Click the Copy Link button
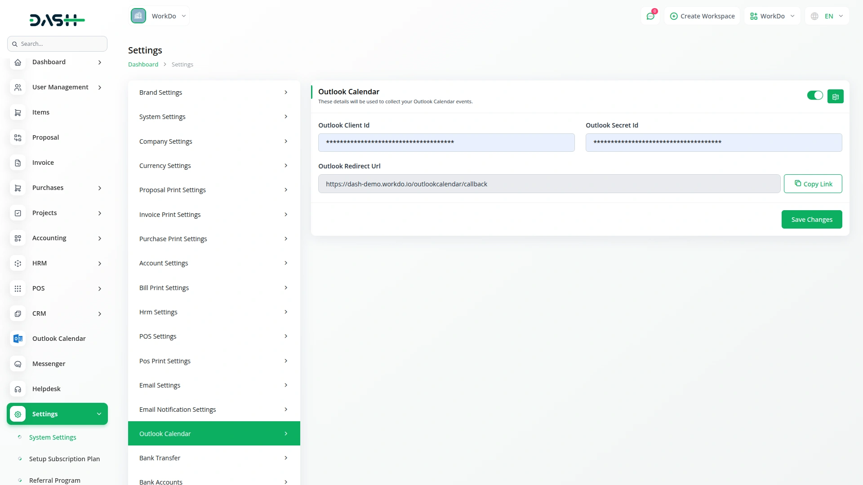863x485 pixels. click(x=813, y=184)
